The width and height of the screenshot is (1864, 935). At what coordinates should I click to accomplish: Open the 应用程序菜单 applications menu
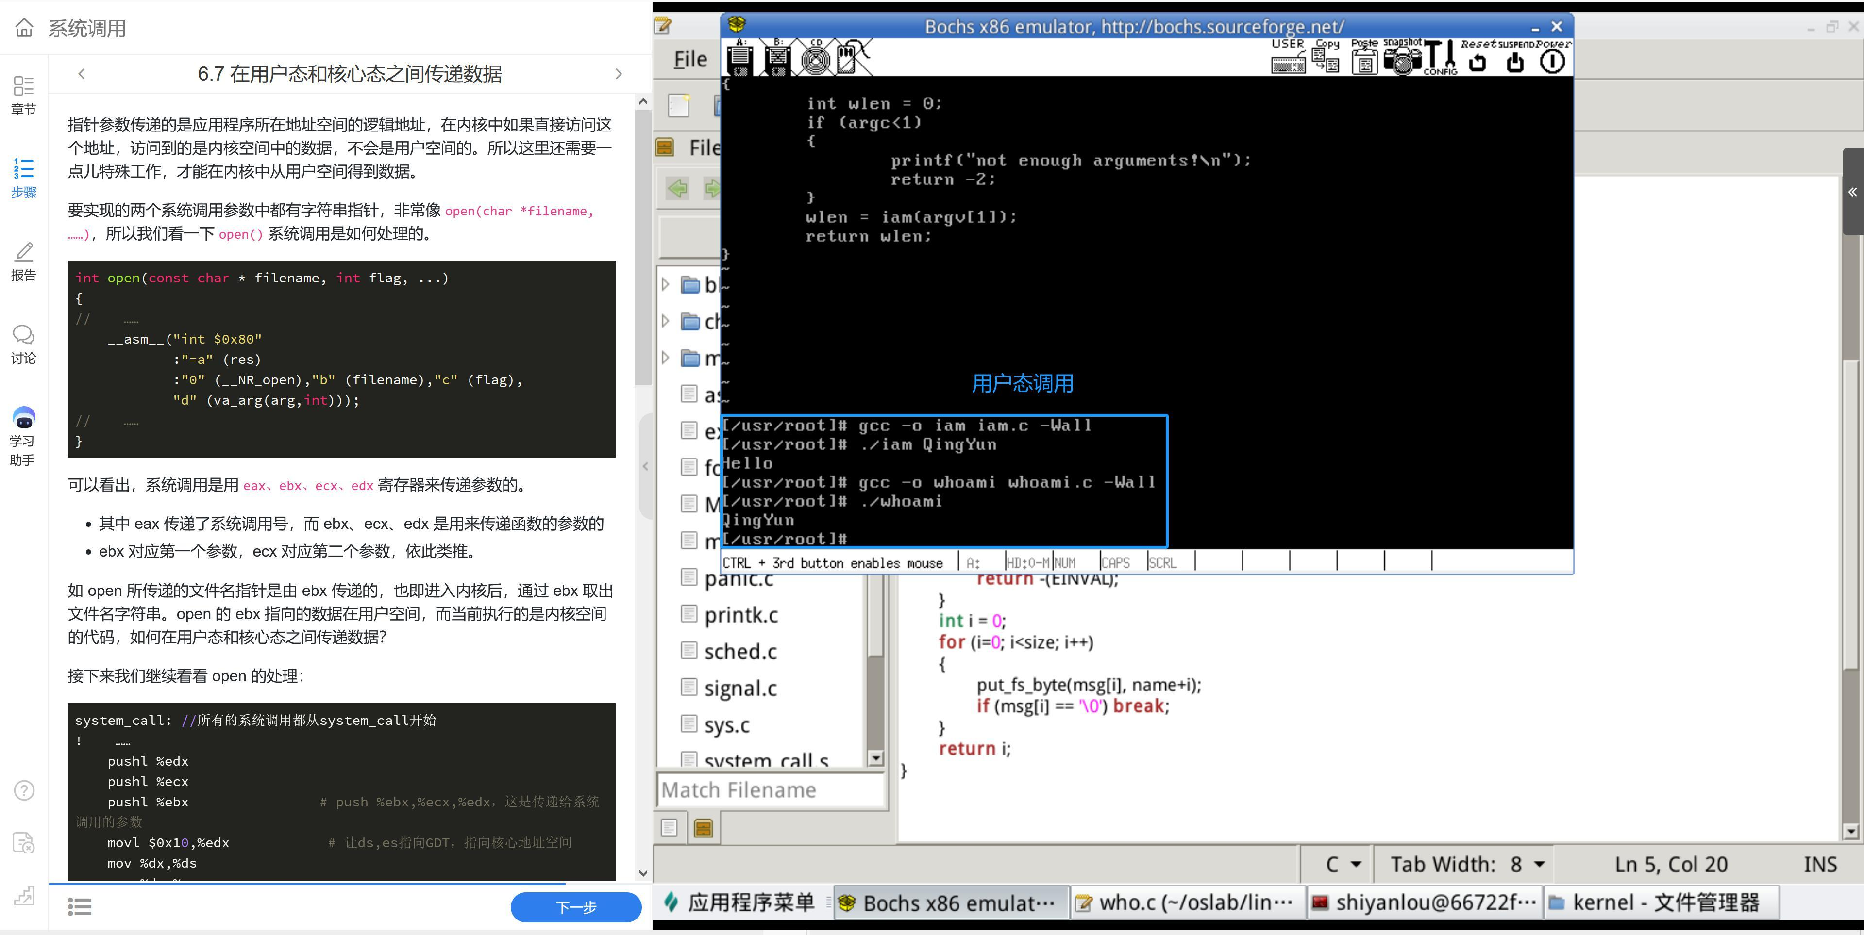pos(740,902)
